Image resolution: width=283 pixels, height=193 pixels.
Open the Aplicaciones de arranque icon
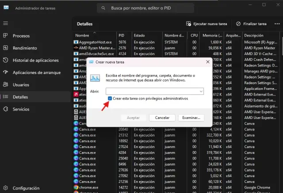coord(5,72)
